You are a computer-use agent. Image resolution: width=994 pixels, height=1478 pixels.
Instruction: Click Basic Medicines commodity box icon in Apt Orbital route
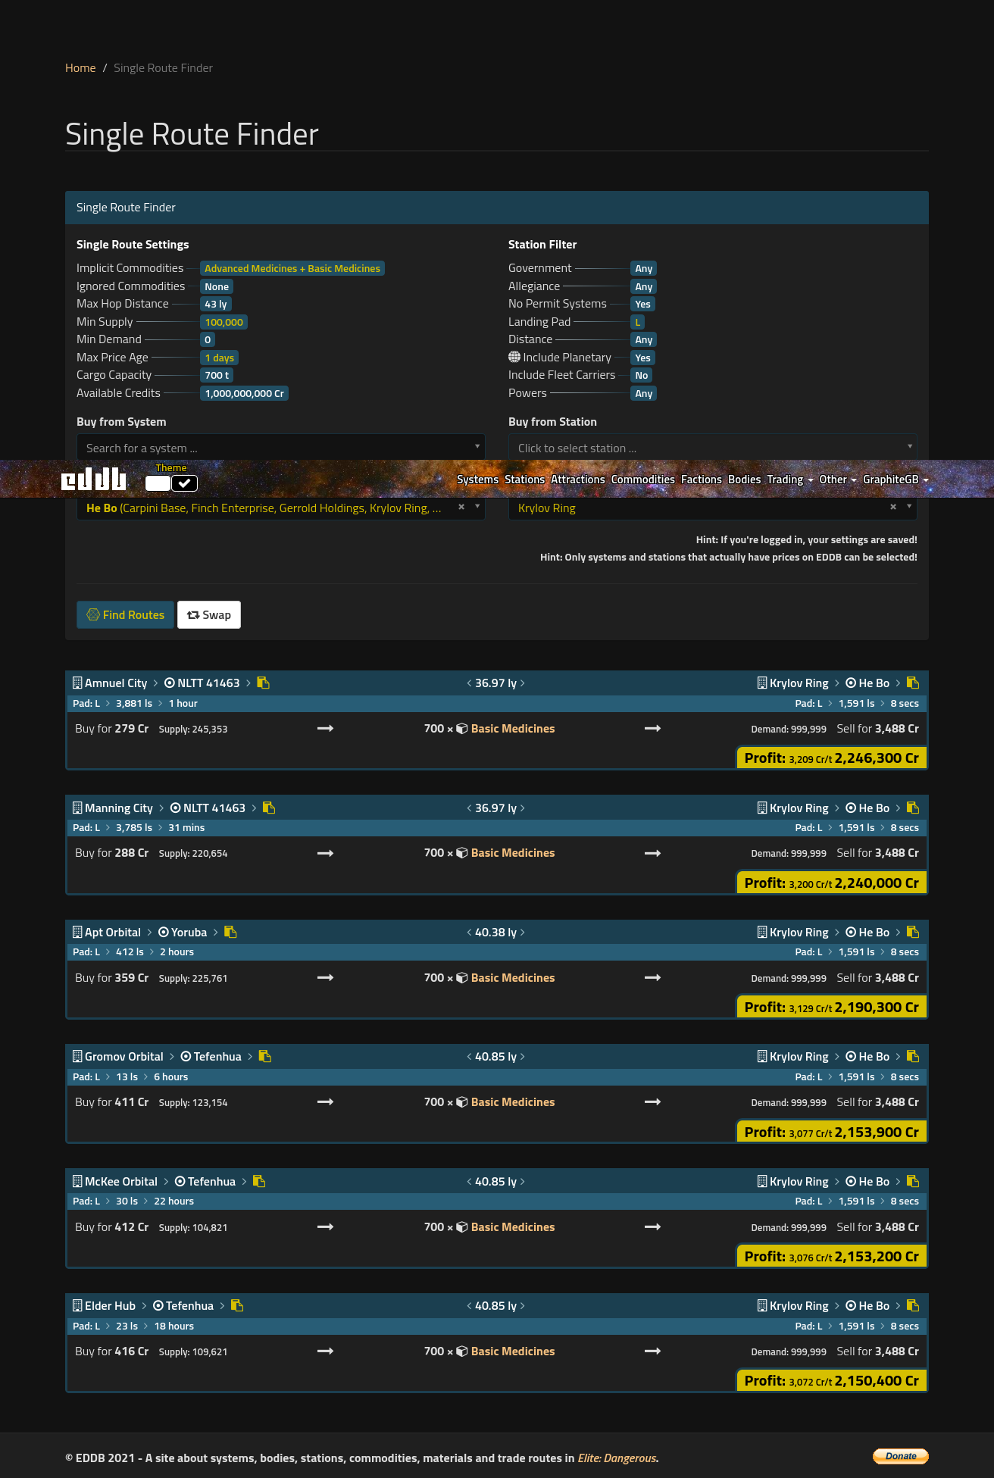click(x=462, y=978)
